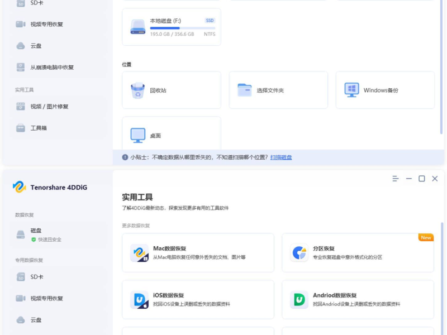
Task: Click 更多数据恢复 section label
Action: coord(136,226)
